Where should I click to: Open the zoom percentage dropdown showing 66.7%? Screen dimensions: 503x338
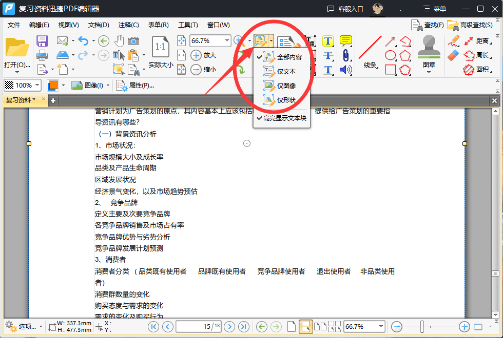[x=226, y=40]
